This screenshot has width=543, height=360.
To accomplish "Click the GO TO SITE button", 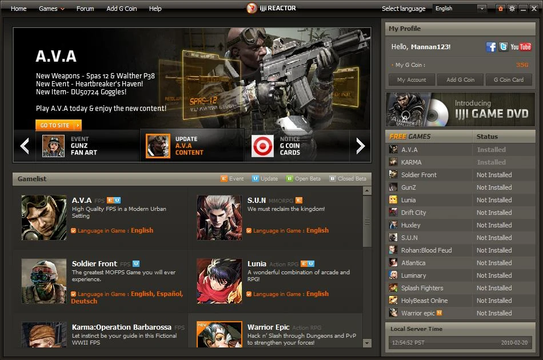I will click(x=58, y=125).
